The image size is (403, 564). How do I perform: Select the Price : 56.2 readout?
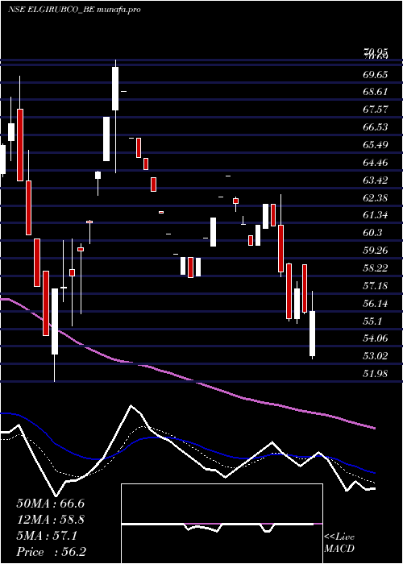tap(51, 552)
